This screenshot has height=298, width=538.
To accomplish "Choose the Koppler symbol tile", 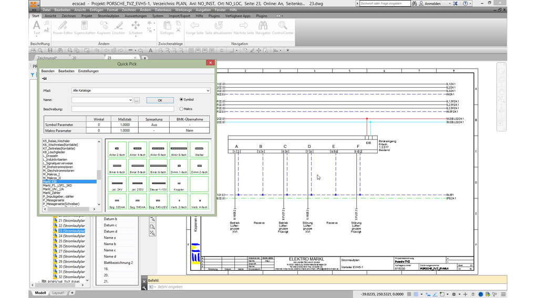I will 179,184.
